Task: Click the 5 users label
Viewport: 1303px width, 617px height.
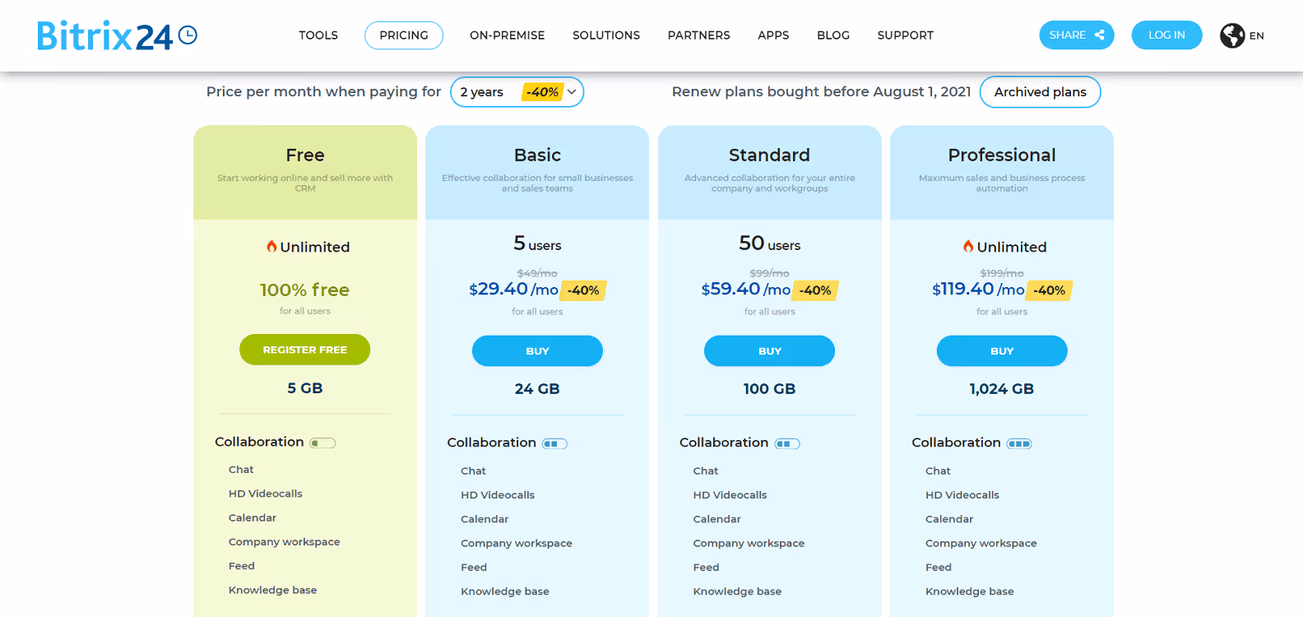Action: [537, 244]
